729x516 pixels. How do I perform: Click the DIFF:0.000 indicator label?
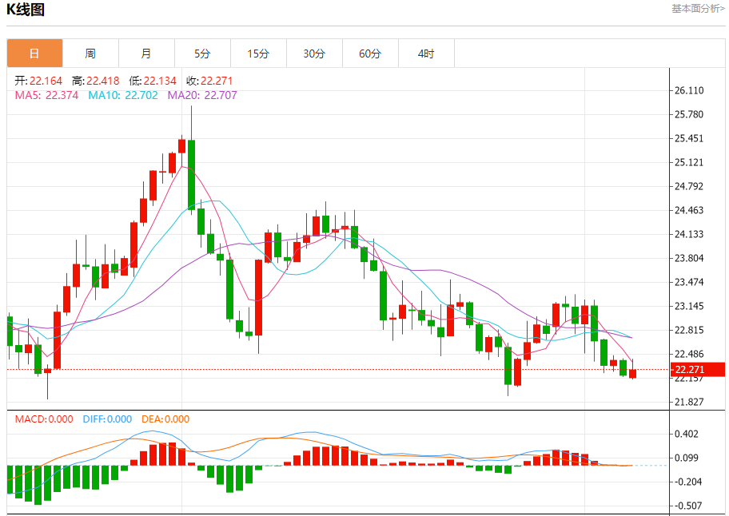coord(107,419)
